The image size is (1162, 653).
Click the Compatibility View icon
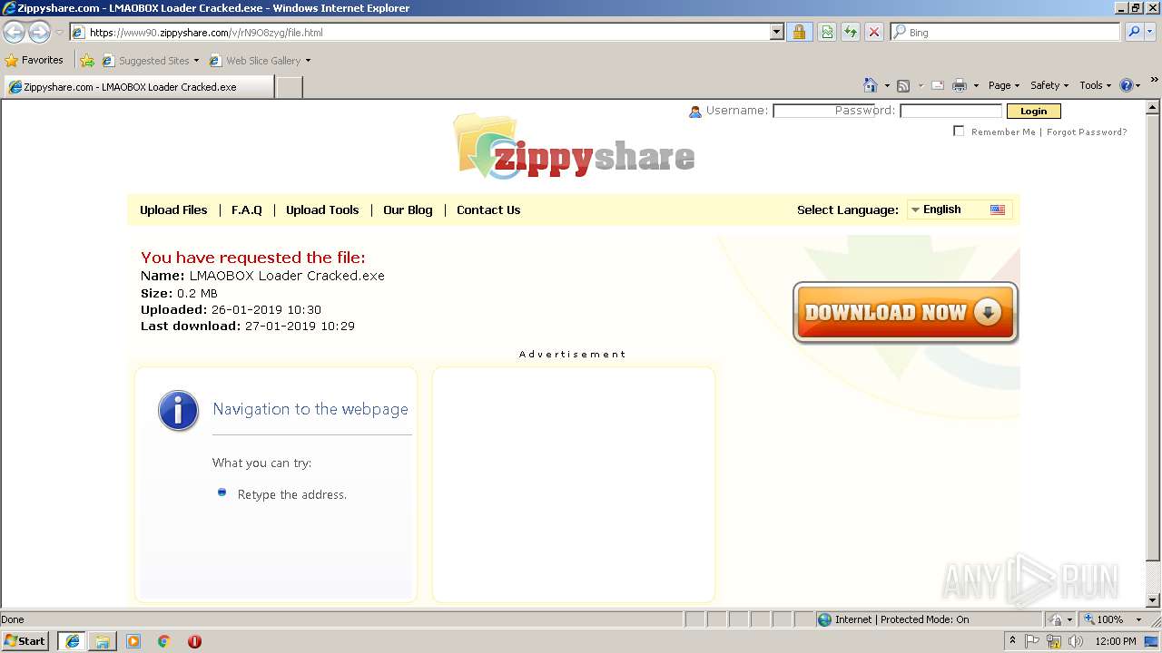[827, 33]
